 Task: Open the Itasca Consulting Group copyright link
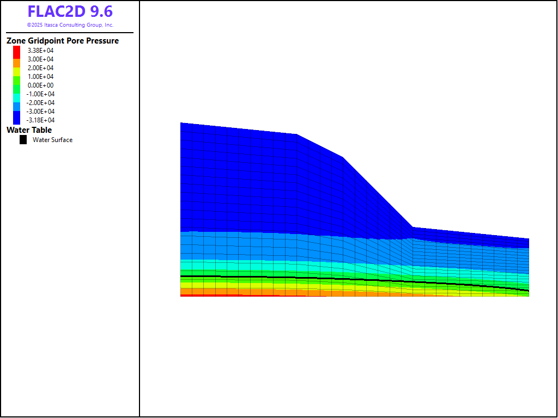coord(70,25)
